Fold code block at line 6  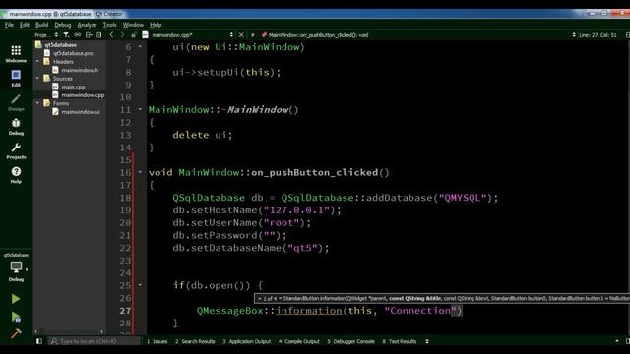click(x=140, y=46)
